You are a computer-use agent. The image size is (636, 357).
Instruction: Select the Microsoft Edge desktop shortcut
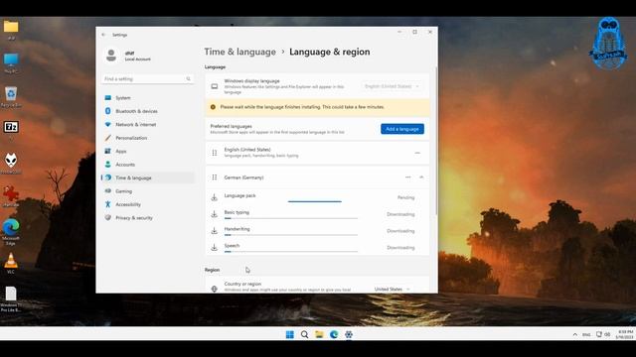click(x=11, y=232)
